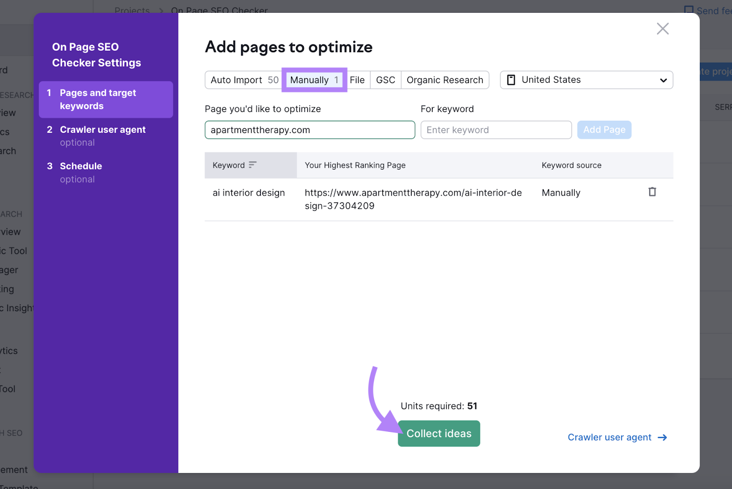Open the Schedule step in settings

(81, 166)
